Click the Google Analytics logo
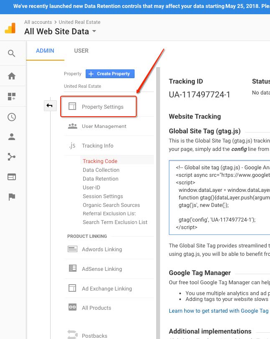This screenshot has width=270, height=339. [x=10, y=28]
